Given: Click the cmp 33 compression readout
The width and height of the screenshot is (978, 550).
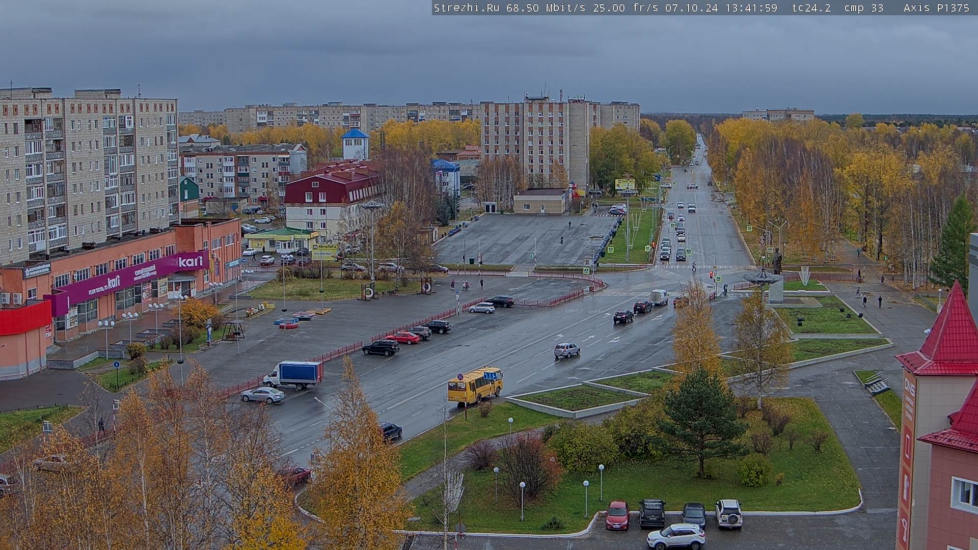Looking at the screenshot, I should (863, 8).
